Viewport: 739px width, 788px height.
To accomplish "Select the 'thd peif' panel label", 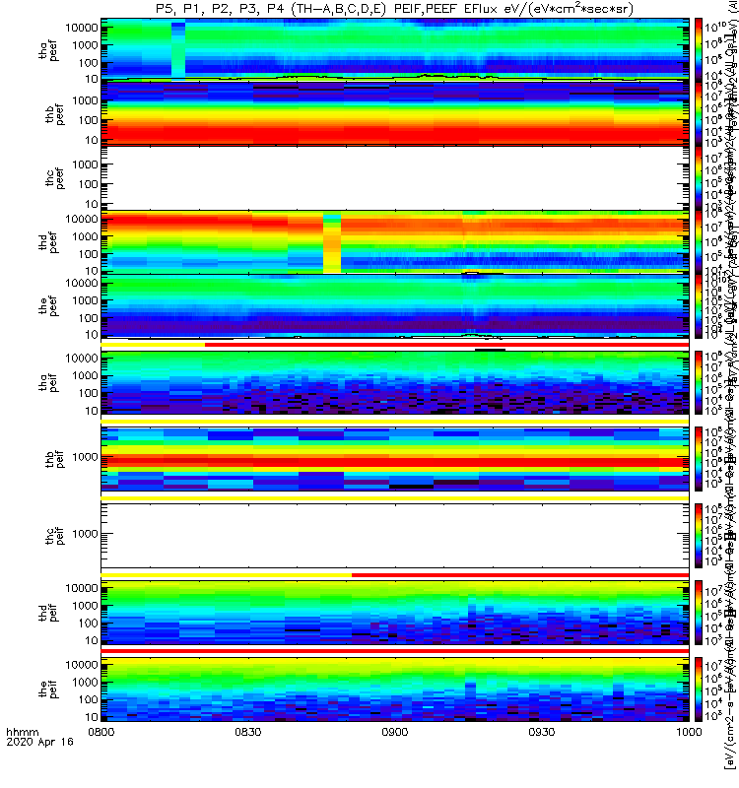I will click(48, 613).
